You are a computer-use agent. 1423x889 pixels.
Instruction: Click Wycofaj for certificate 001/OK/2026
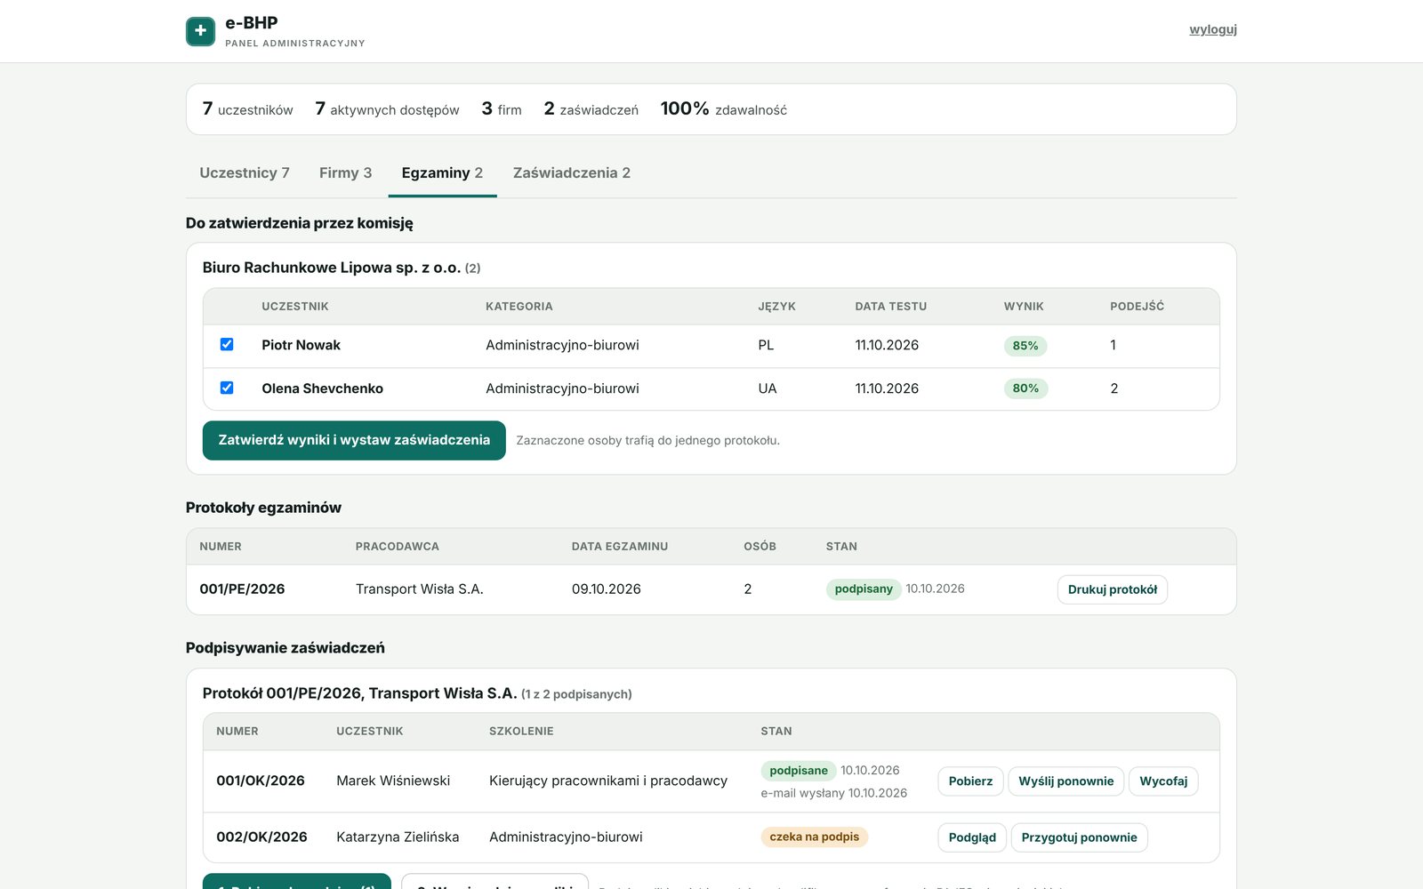click(x=1163, y=781)
